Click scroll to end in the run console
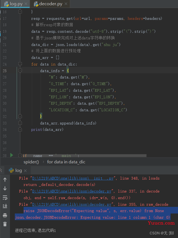 (5, 206)
